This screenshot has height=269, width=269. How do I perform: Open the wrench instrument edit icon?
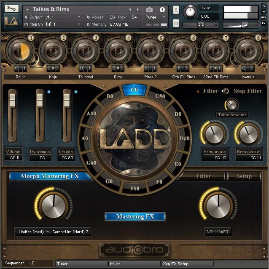coord(11,8)
